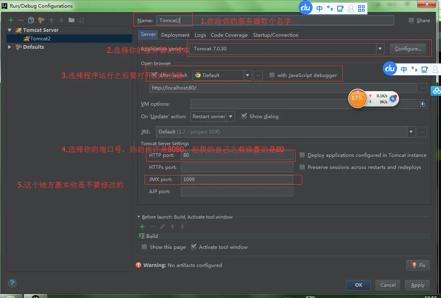Click the OK button
This screenshot has width=441, height=298.
(358, 285)
